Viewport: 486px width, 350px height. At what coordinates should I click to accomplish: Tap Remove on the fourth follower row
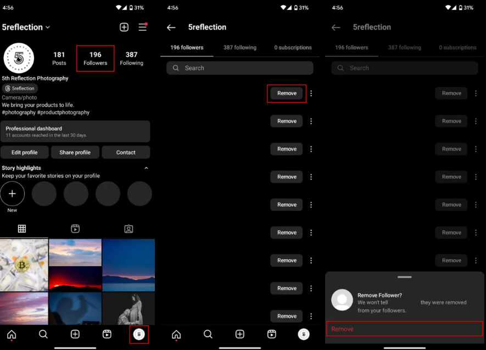point(287,177)
